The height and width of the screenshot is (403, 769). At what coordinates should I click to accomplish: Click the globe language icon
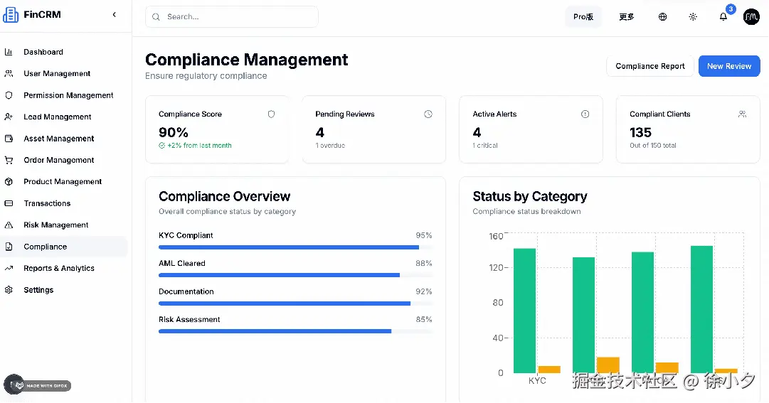pos(662,16)
